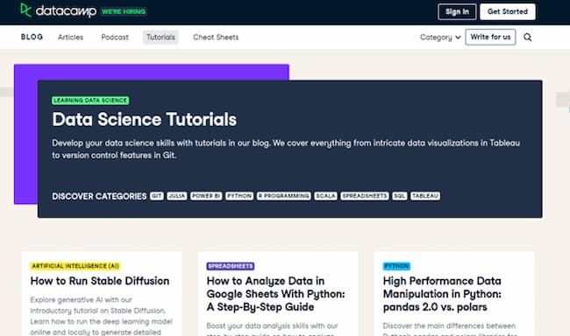Image resolution: width=570 pixels, height=336 pixels.
Task: Click the DataCamp logo
Action: pyautogui.click(x=59, y=10)
